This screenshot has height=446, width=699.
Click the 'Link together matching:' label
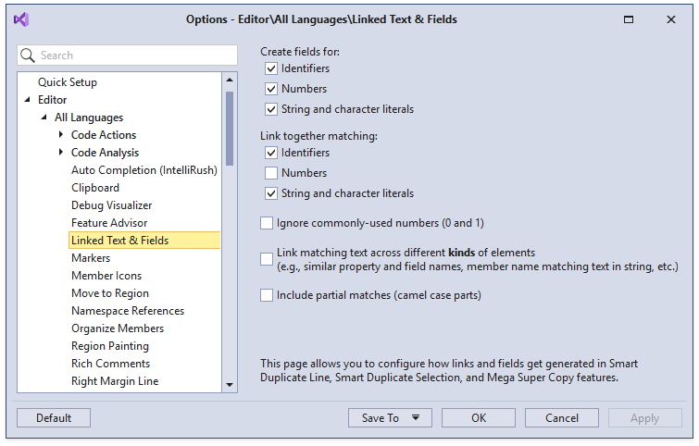[318, 136]
